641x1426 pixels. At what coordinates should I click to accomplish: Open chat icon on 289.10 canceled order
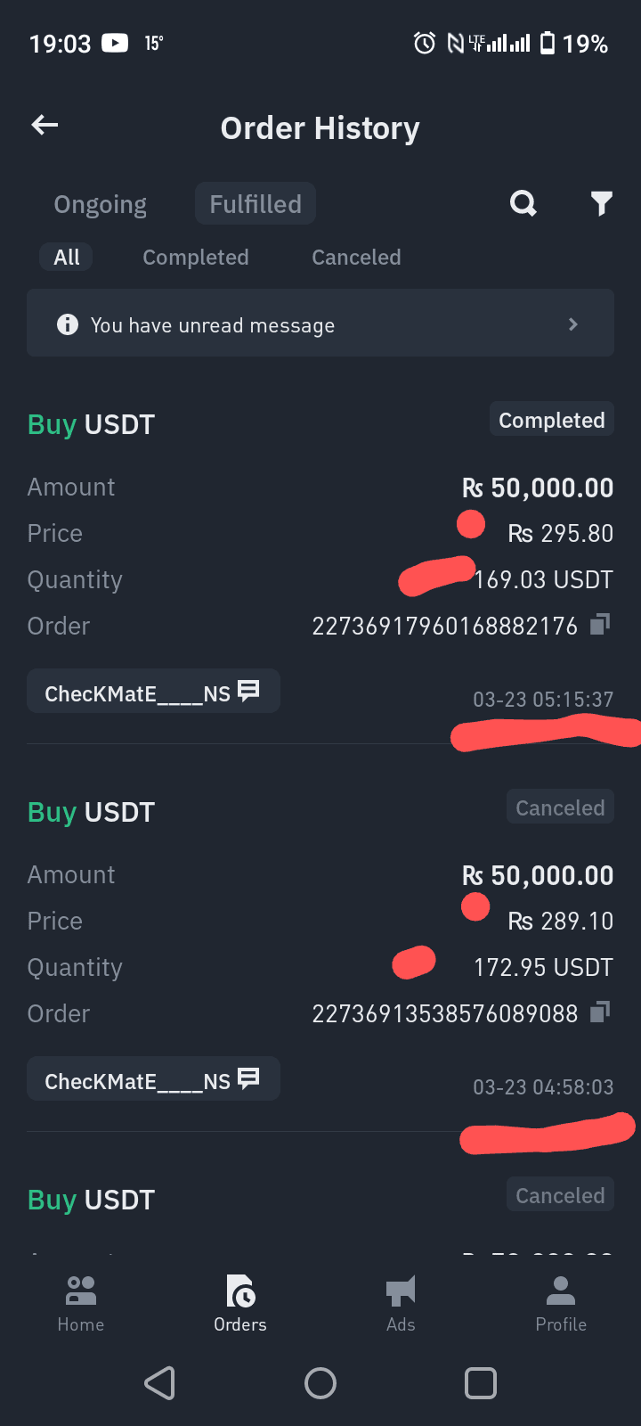[x=248, y=1078]
